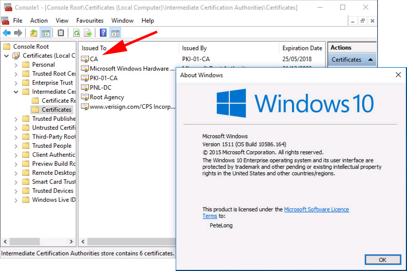Close the About Windows dialog

tap(398, 75)
